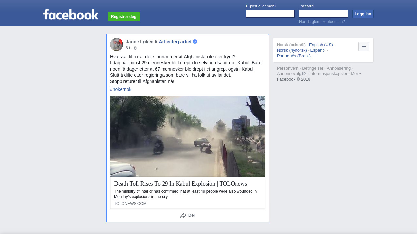Image resolution: width=417 pixels, height=234 pixels.
Task: Click the plus icon for more languages
Action: coord(364,46)
